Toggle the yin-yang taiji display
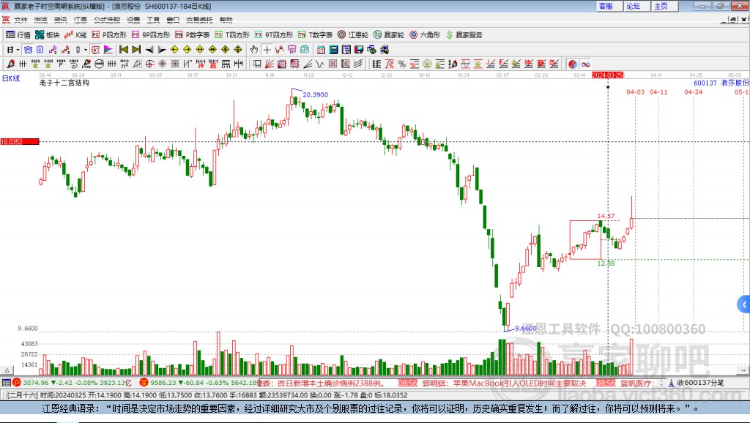The width and height of the screenshot is (750, 423). click(573, 64)
